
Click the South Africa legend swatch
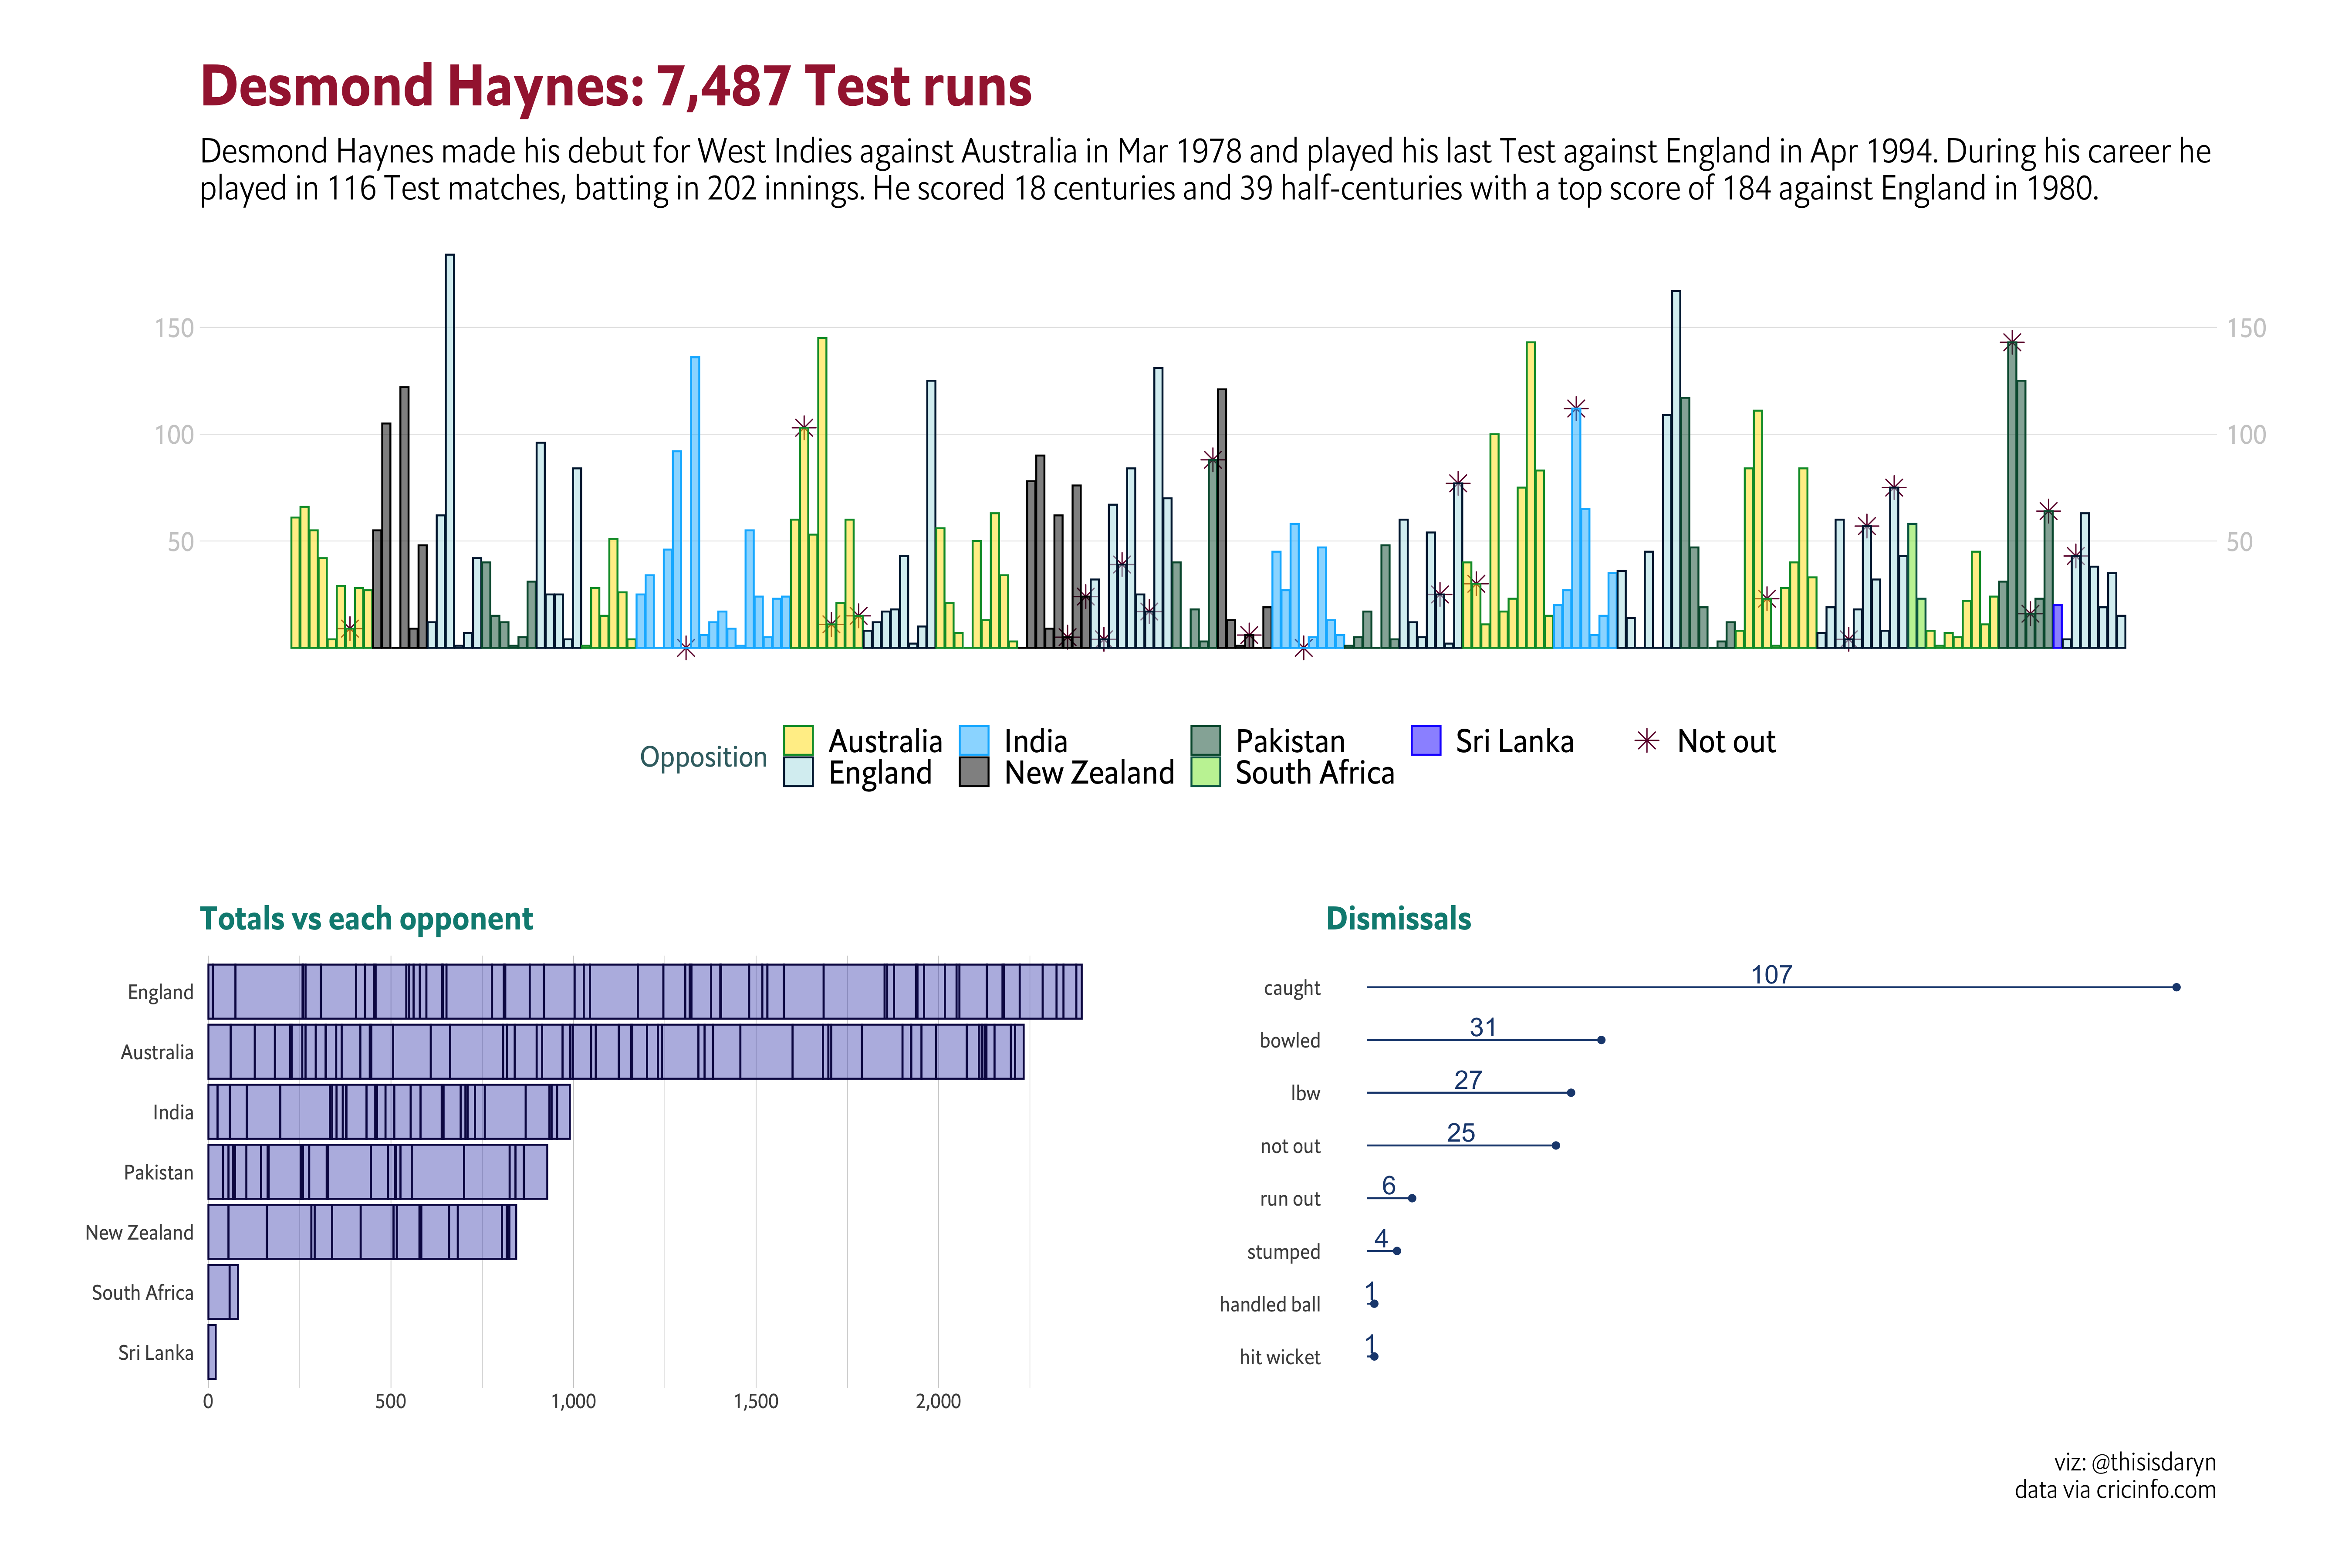pos(1205,772)
